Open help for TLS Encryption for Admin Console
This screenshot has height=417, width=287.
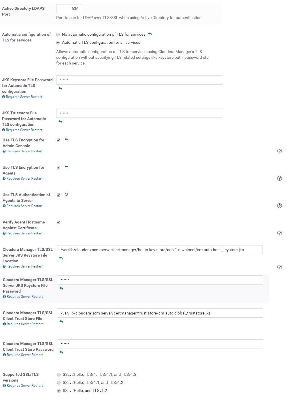[x=280, y=151]
